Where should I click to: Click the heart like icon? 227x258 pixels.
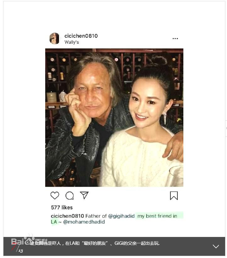coord(55,195)
